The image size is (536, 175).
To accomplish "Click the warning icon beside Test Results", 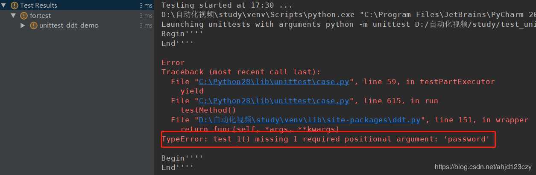I will (x=14, y=6).
